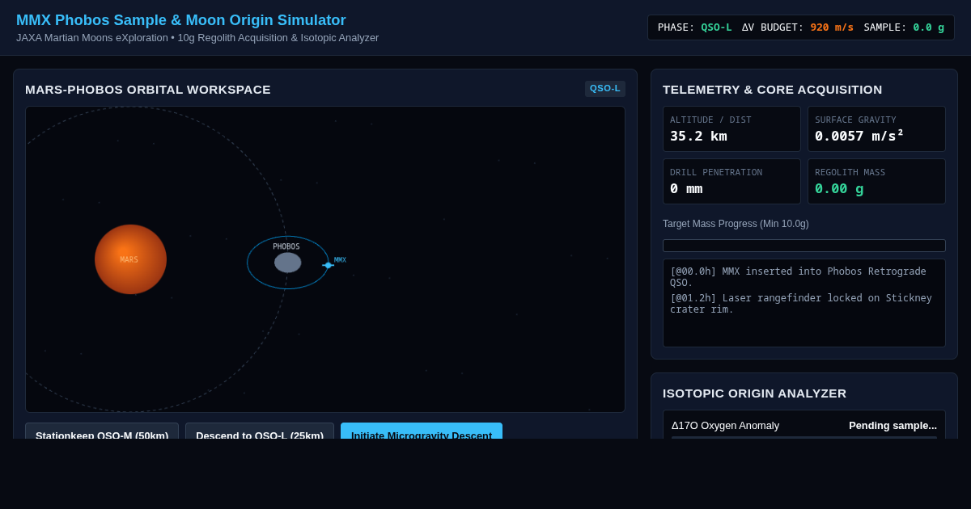971x509 pixels.
Task: Select SURFACE GRAVITY value 0.0057 m/s²
Action: click(x=859, y=136)
